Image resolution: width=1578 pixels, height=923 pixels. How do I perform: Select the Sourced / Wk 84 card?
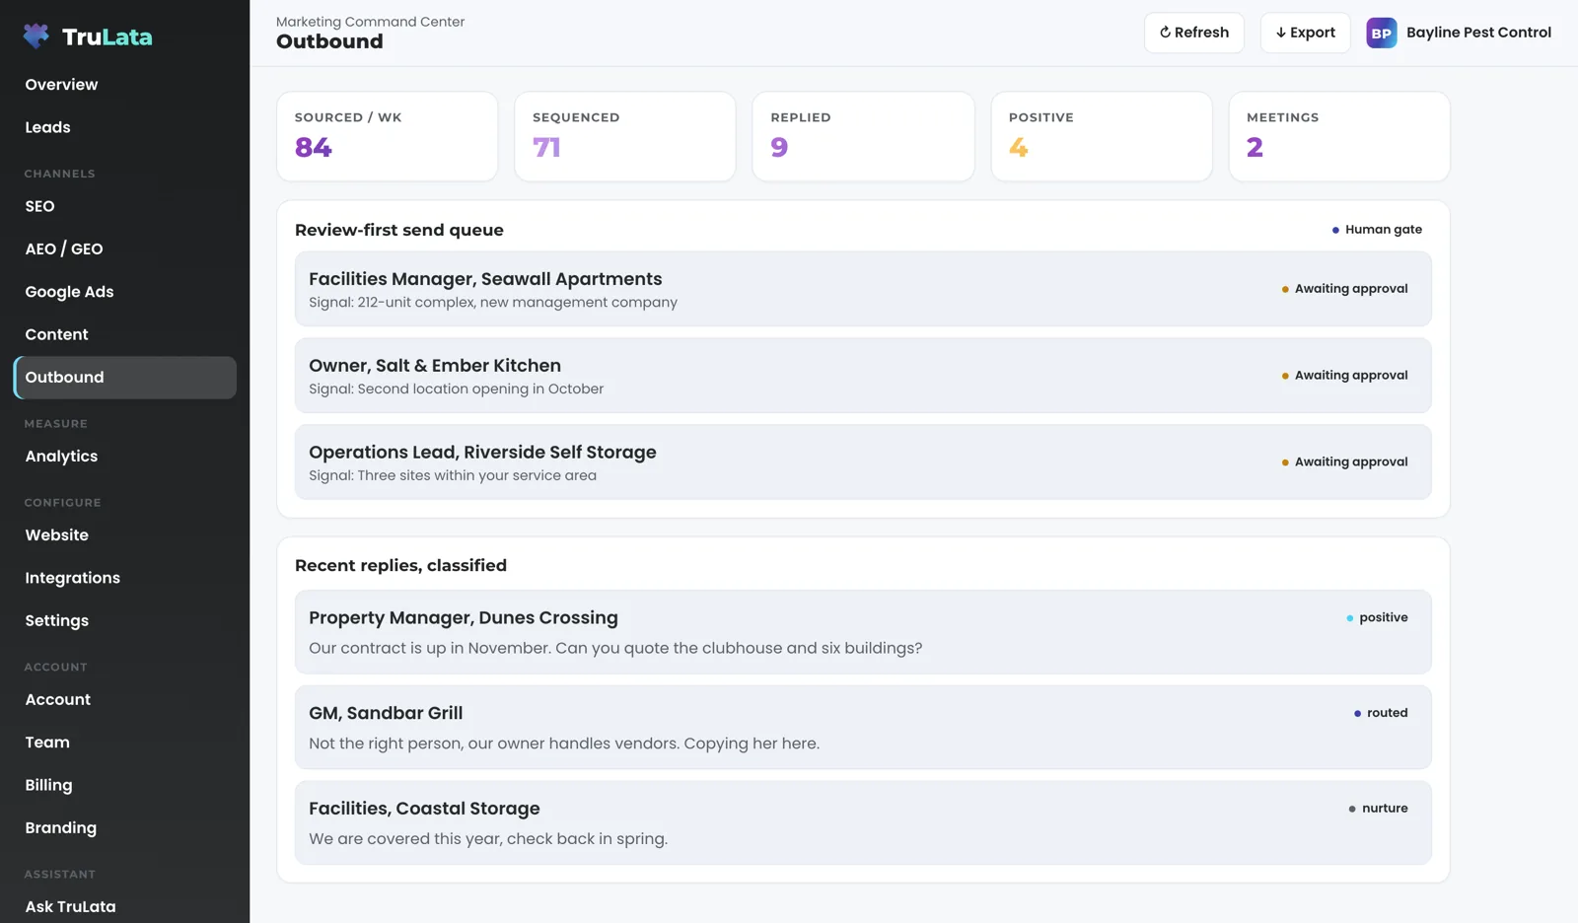coord(387,136)
